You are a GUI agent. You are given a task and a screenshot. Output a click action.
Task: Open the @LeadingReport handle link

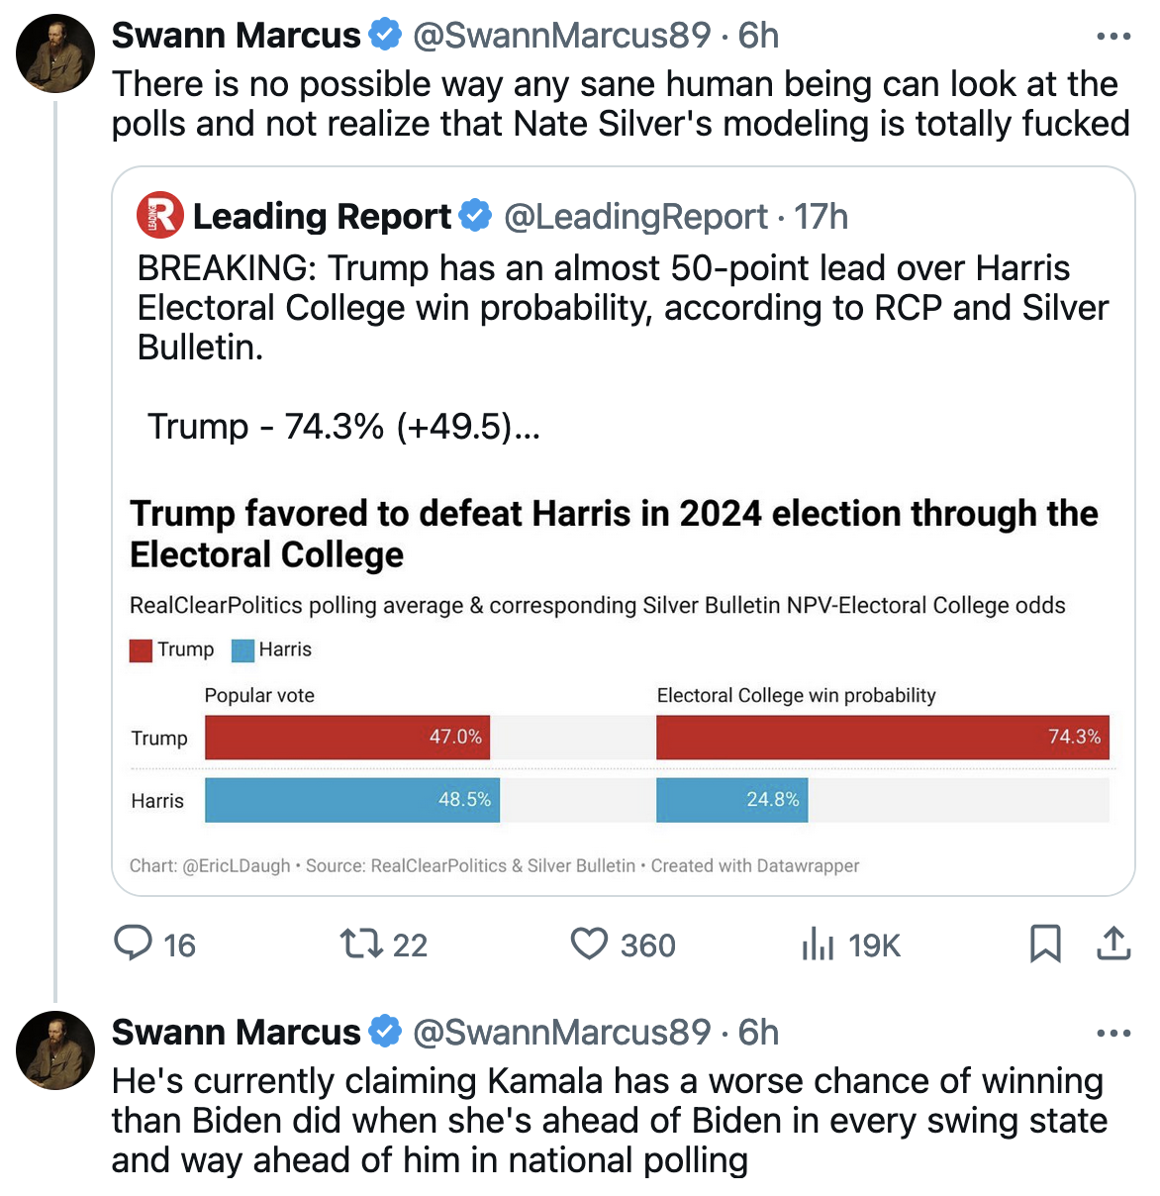(635, 217)
